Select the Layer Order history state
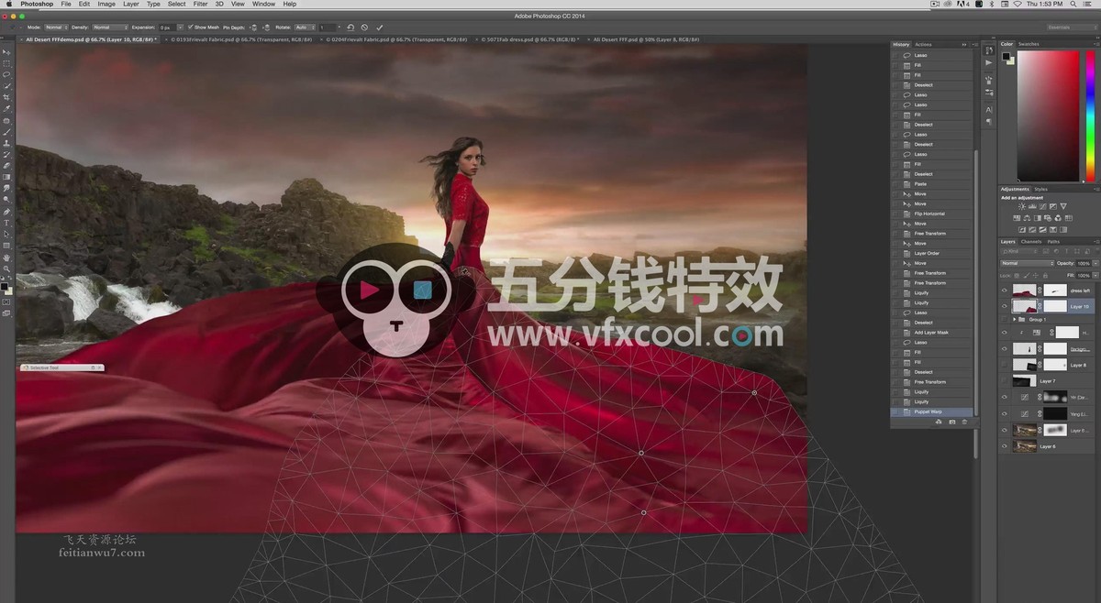The width and height of the screenshot is (1101, 603). pos(930,253)
